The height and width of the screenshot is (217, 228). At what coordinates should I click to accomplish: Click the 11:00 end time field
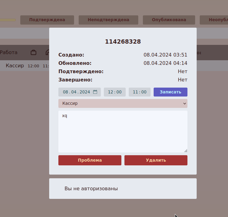point(140,92)
